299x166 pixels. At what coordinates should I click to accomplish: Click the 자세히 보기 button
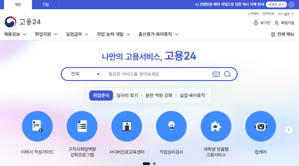click(x=276, y=5)
